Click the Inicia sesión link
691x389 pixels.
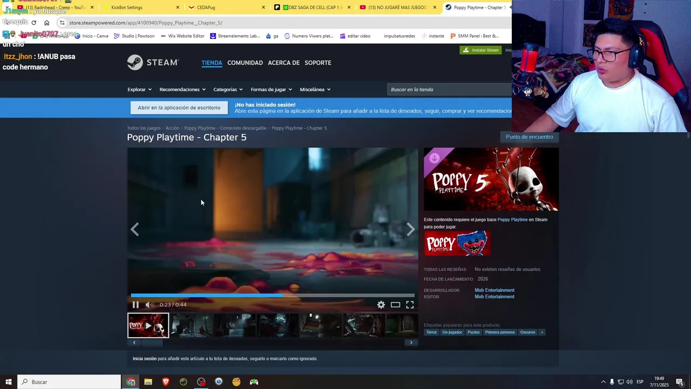pos(145,359)
